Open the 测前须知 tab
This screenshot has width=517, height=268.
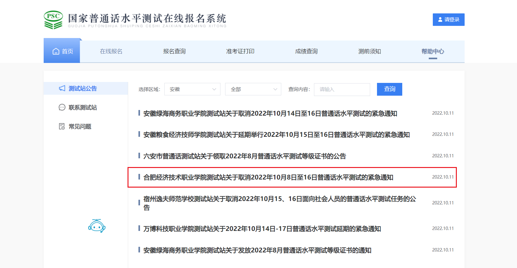[x=370, y=51]
